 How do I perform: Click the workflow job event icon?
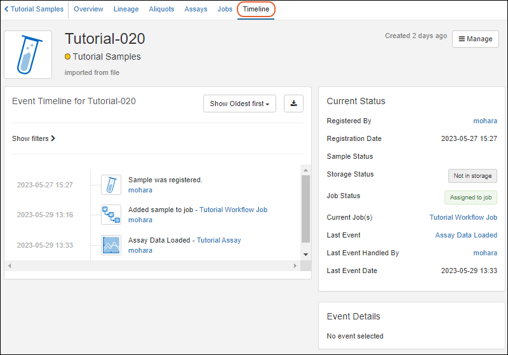click(x=110, y=215)
